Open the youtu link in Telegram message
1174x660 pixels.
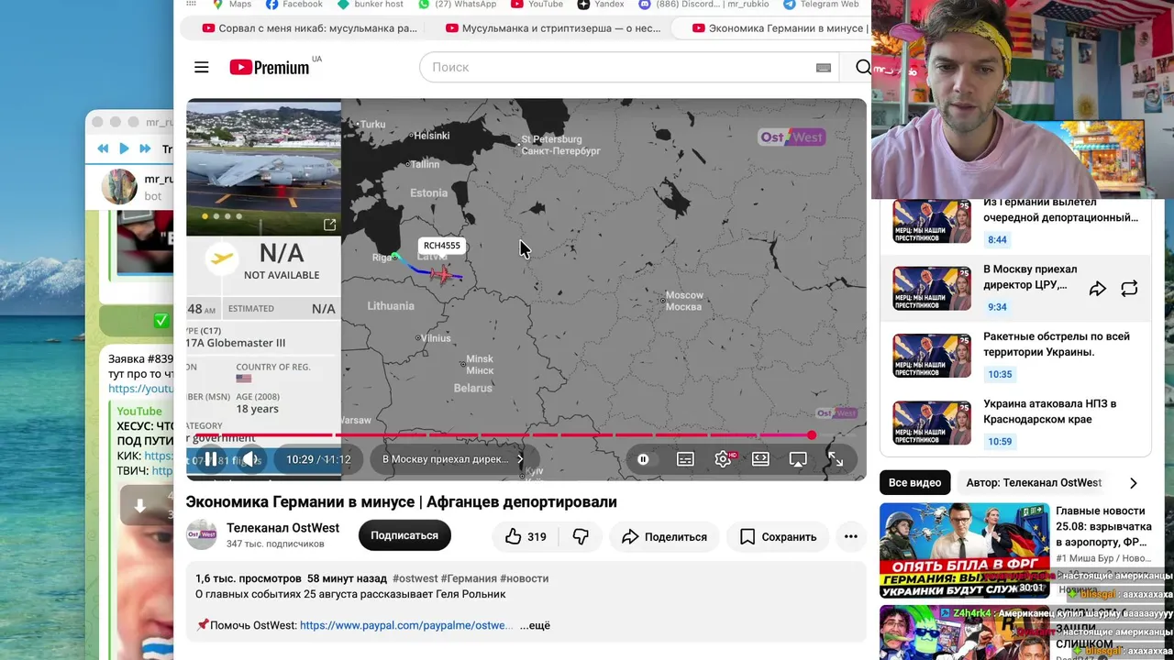click(140, 389)
